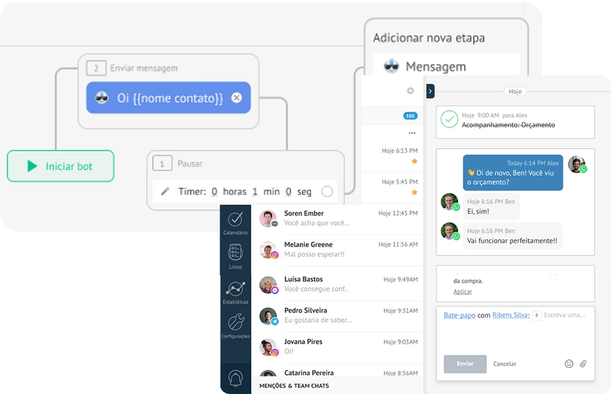611x394 pixels.
Task: Open the Listas sidebar icon
Action: pyautogui.click(x=235, y=252)
